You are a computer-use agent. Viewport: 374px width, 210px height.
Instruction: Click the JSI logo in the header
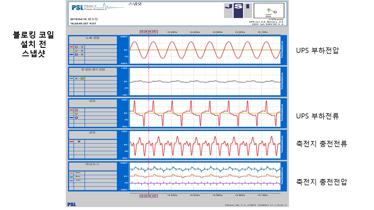coord(238,10)
